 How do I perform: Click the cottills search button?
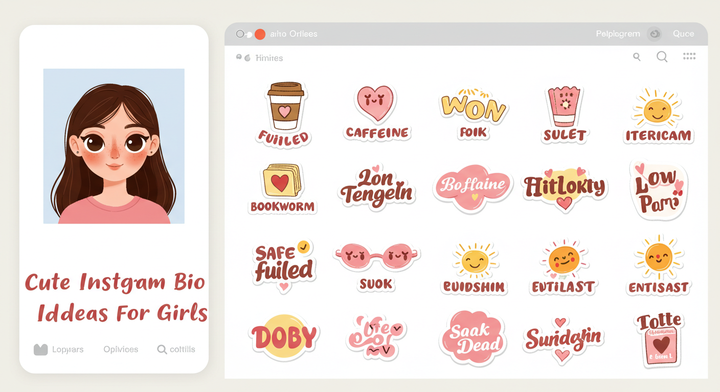pyautogui.click(x=176, y=350)
